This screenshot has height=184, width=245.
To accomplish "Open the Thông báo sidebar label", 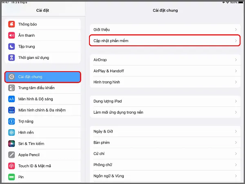I will click(x=27, y=24).
